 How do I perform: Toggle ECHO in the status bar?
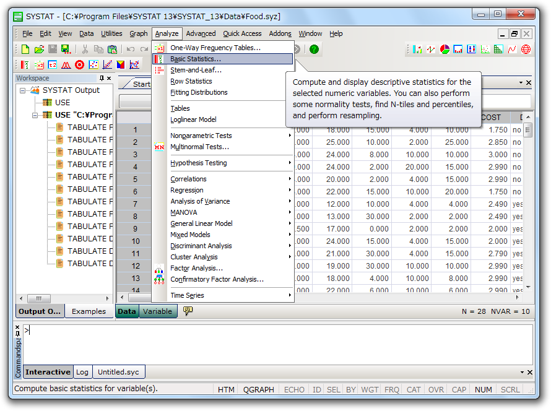[x=294, y=389]
